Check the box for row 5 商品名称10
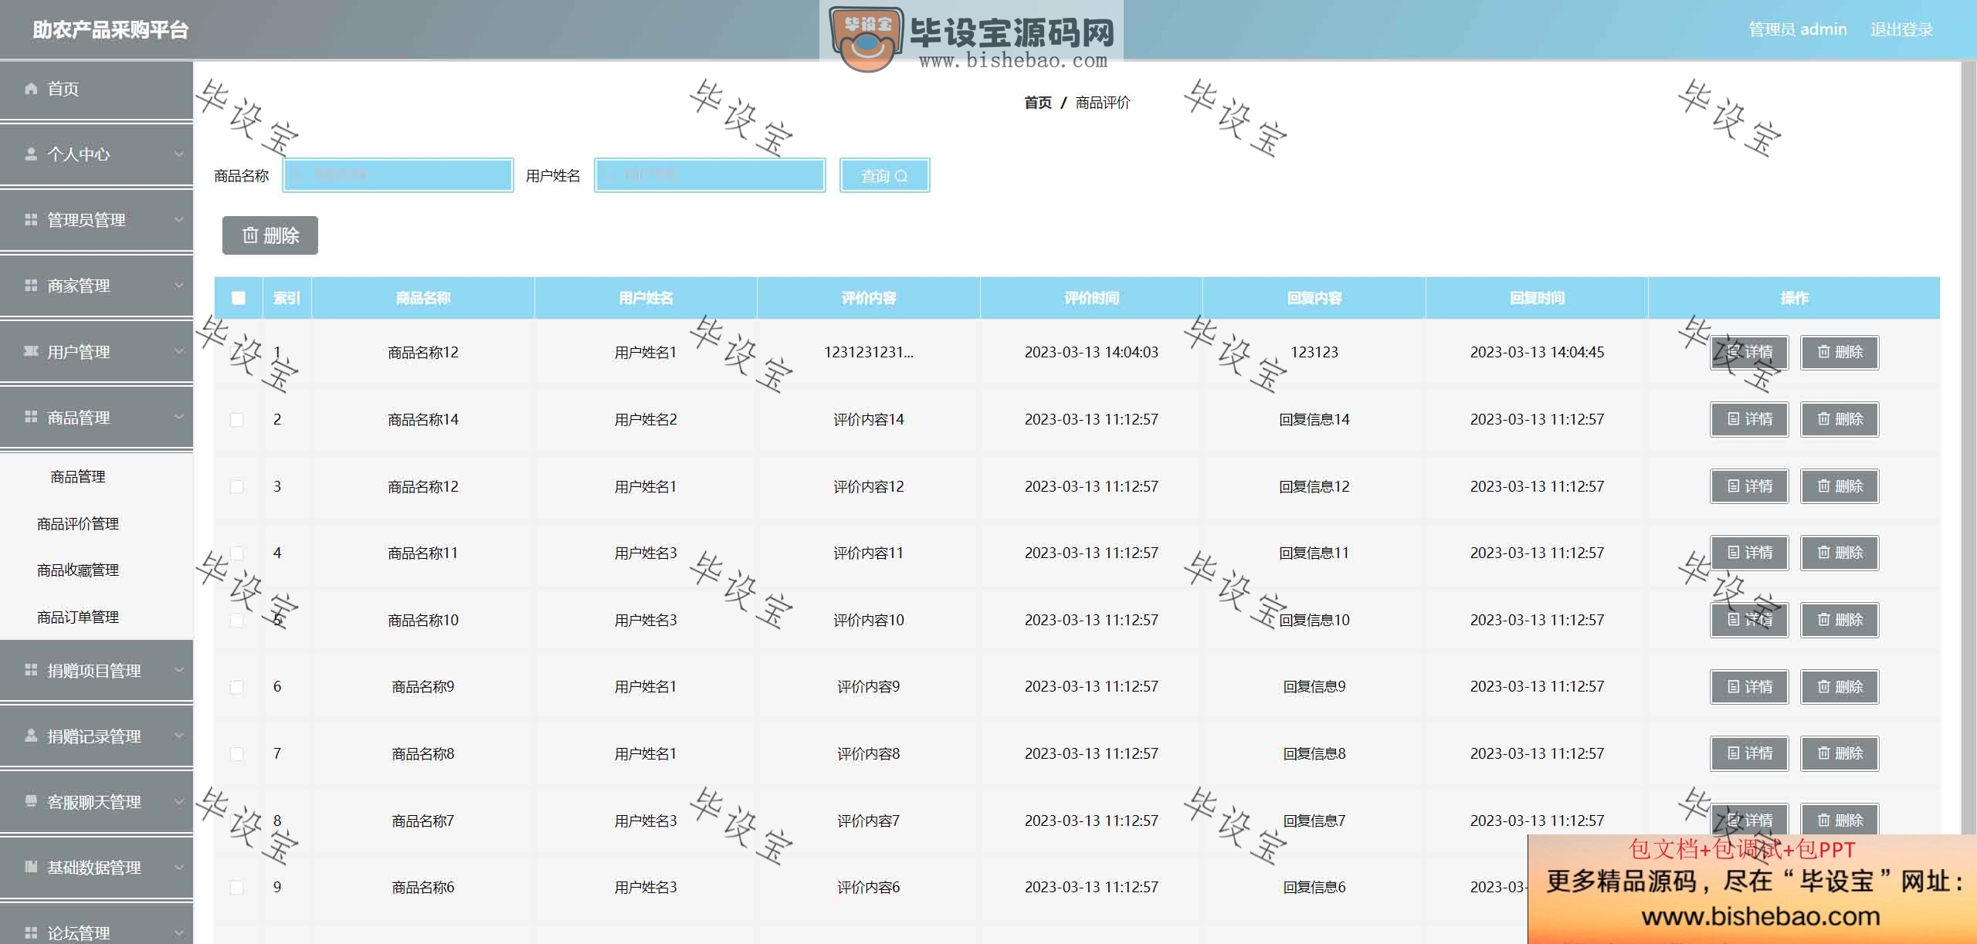The image size is (1977, 944). pyautogui.click(x=237, y=621)
